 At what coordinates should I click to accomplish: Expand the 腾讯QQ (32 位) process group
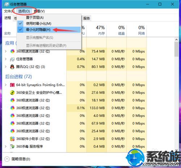pos(5,67)
